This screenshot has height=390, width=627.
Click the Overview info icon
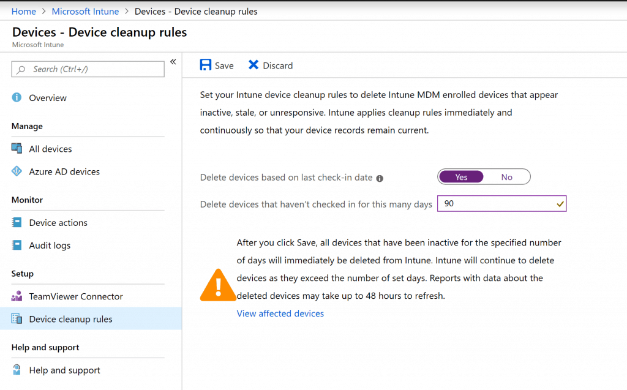coord(17,97)
